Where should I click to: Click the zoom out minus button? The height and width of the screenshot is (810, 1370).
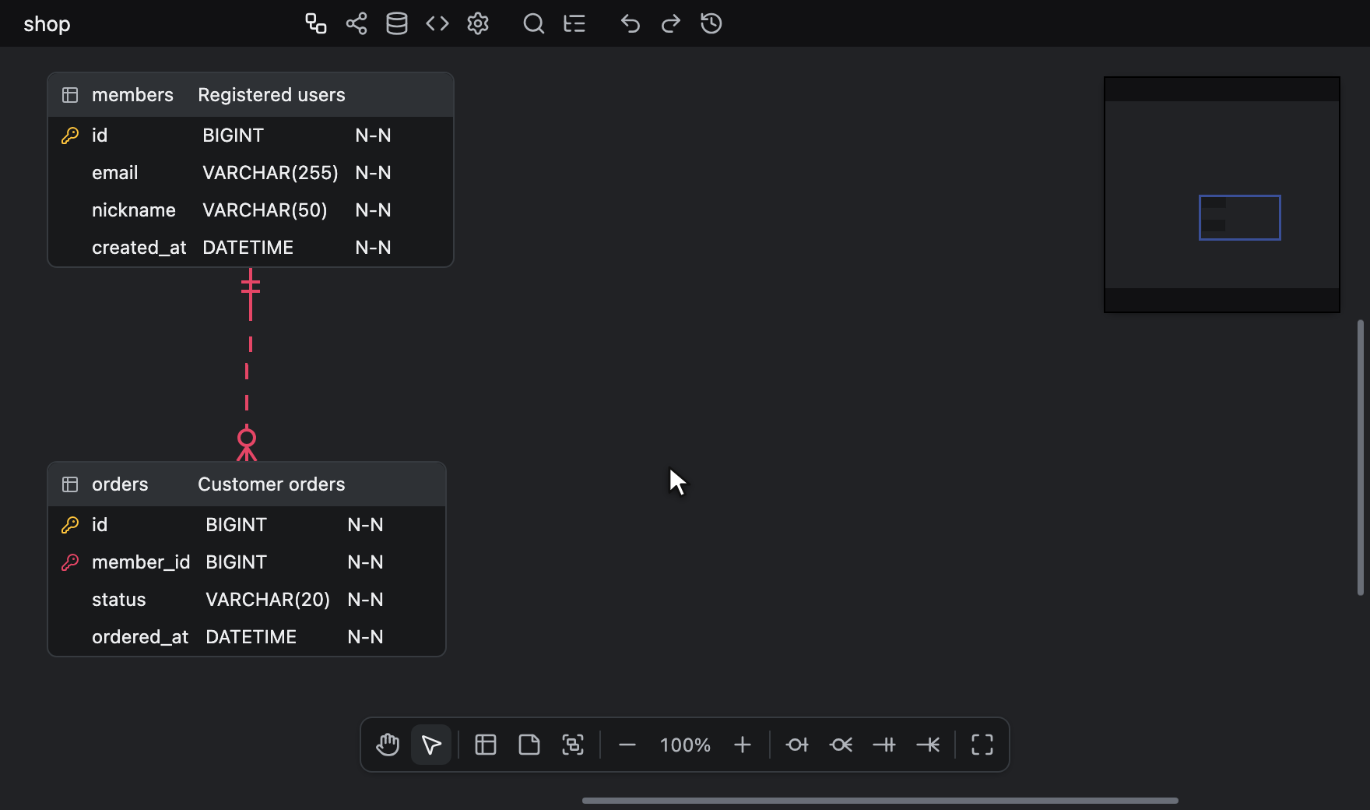627,745
